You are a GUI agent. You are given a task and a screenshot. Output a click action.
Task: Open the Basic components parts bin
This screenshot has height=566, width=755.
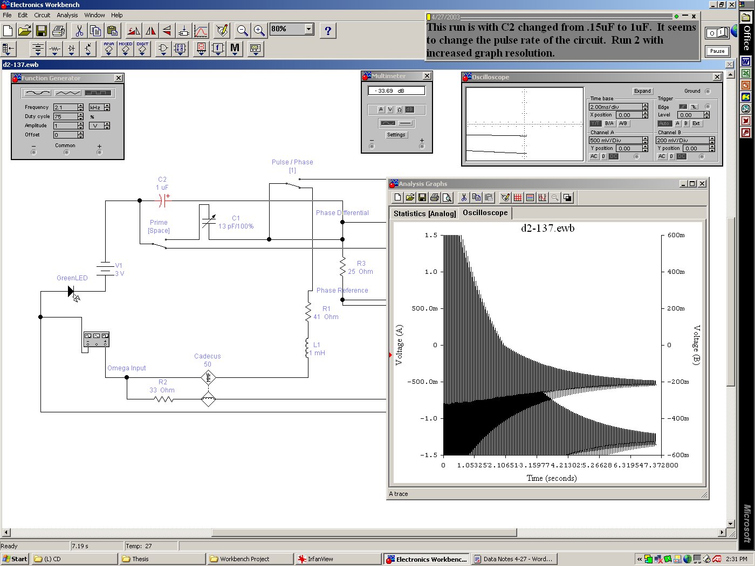point(54,49)
